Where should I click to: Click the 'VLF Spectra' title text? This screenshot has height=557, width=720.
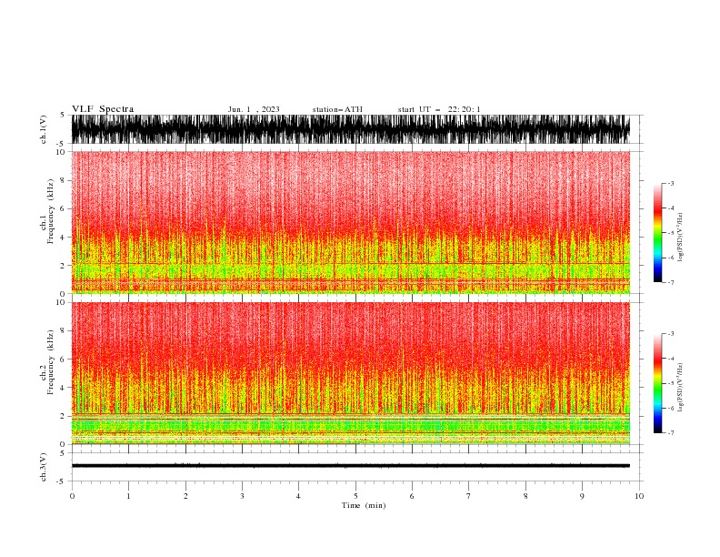(103, 109)
